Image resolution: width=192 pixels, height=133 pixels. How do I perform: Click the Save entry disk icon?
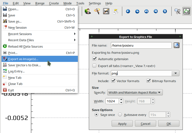pyautogui.click(x=5, y=15)
